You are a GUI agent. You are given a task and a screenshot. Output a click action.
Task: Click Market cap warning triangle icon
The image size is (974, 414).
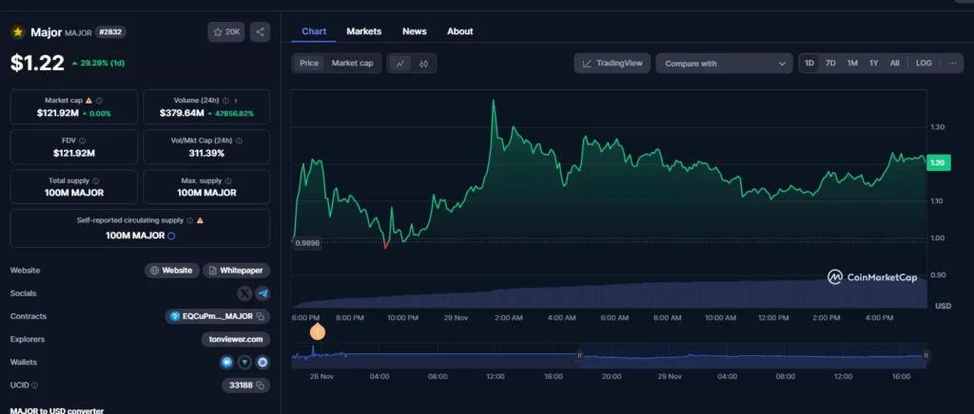[x=88, y=101]
